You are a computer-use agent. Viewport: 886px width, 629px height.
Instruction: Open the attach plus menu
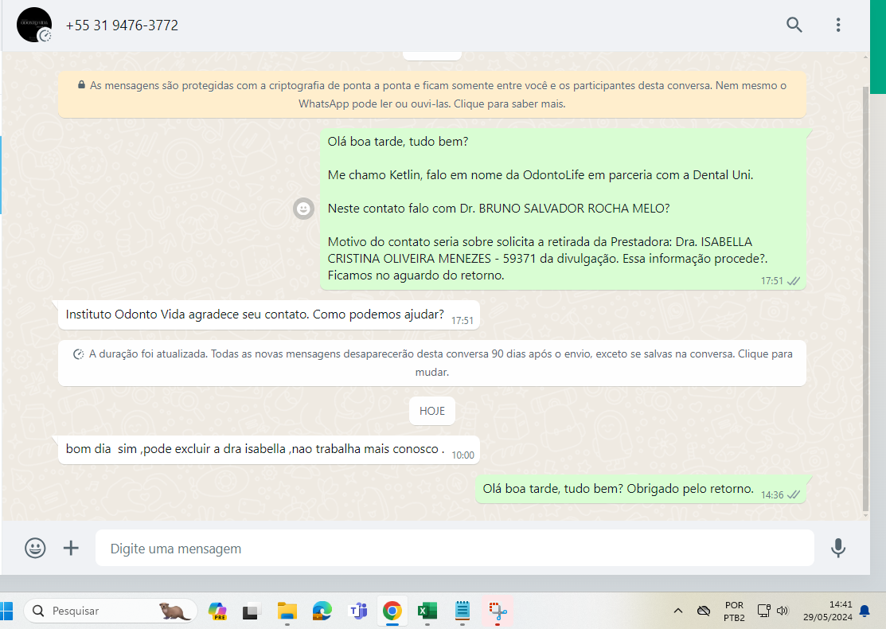pyautogui.click(x=71, y=548)
